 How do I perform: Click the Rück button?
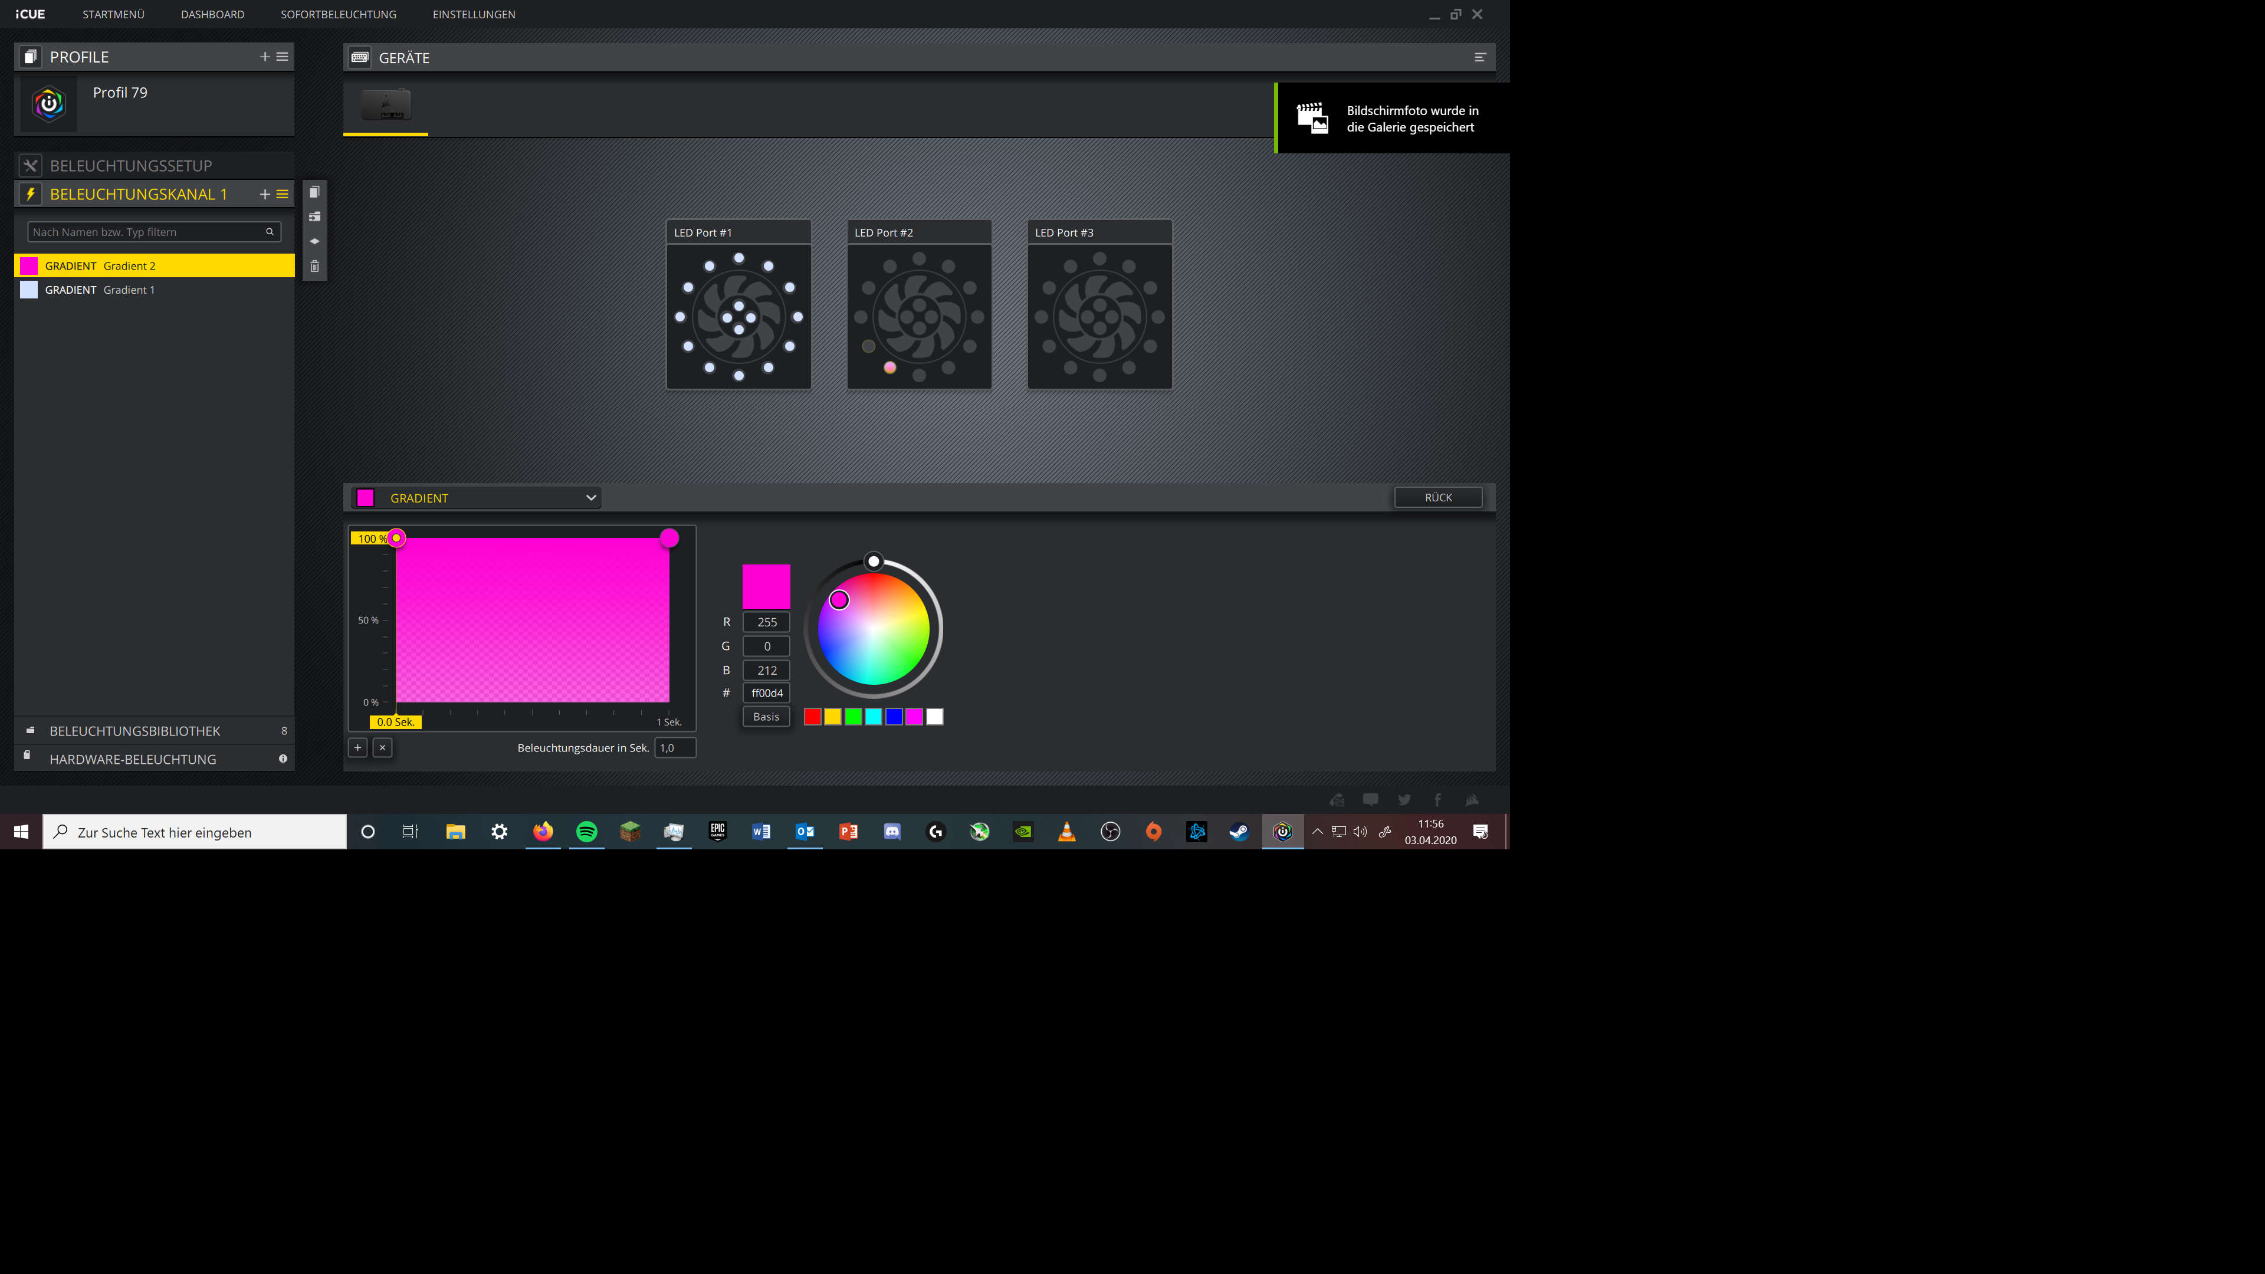[x=1437, y=498]
